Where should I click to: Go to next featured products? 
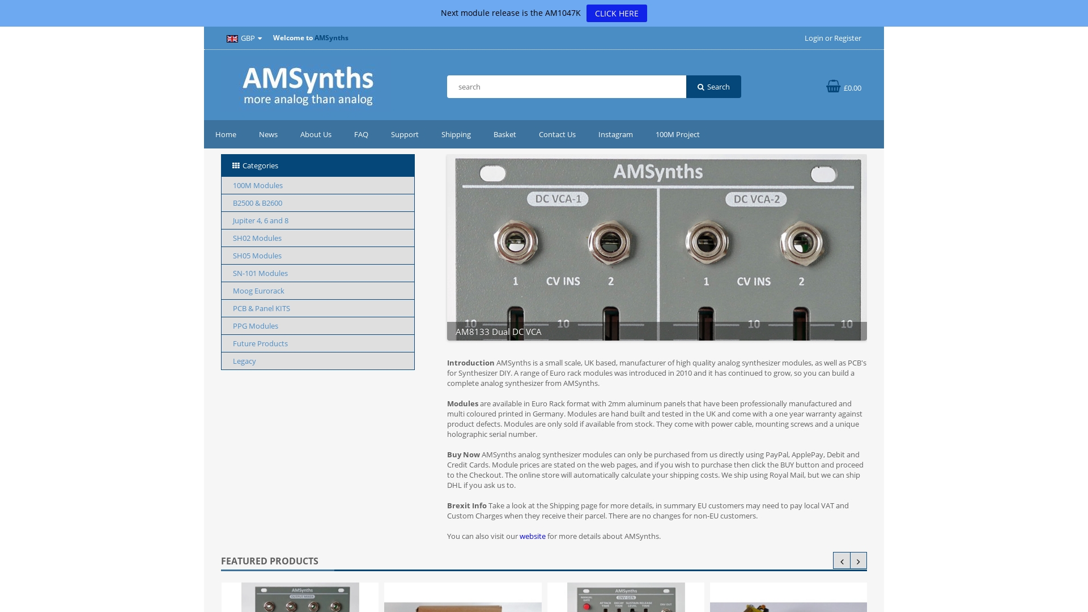click(x=858, y=560)
